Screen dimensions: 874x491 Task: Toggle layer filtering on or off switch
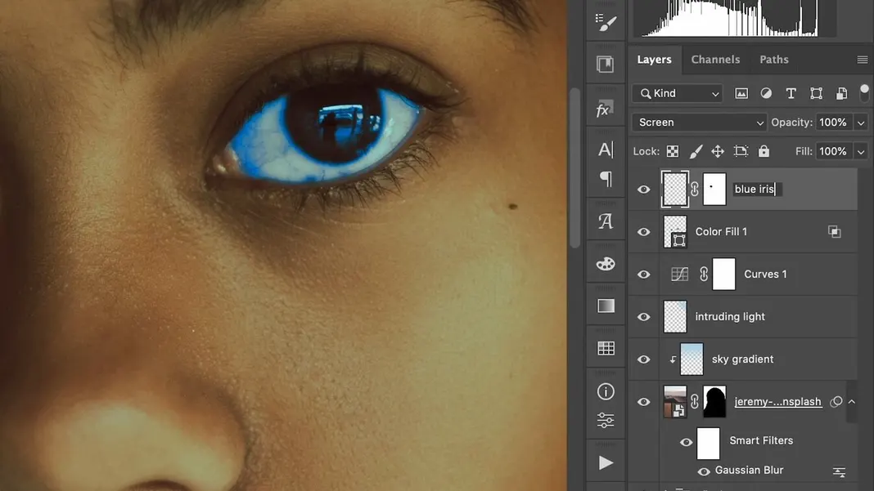864,93
